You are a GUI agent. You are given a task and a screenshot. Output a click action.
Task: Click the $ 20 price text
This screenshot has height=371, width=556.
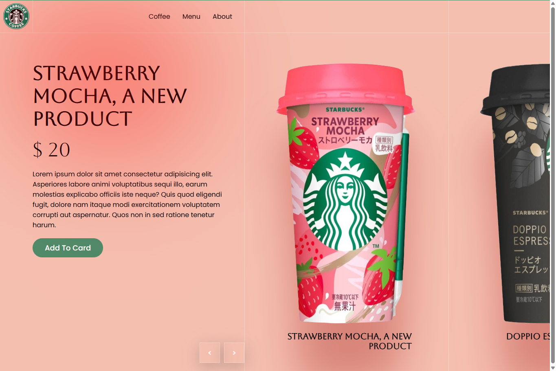tap(51, 149)
